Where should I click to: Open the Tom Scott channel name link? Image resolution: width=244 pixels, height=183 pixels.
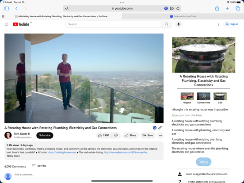pyautogui.click(x=20, y=133)
